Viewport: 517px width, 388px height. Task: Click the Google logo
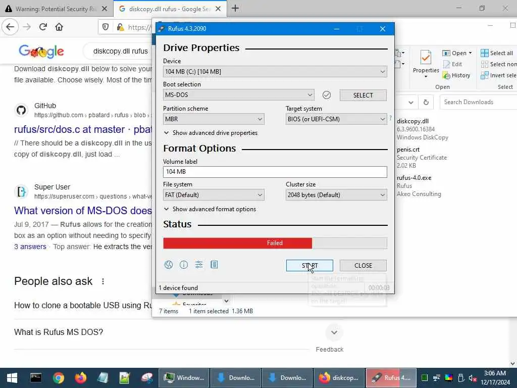41,51
